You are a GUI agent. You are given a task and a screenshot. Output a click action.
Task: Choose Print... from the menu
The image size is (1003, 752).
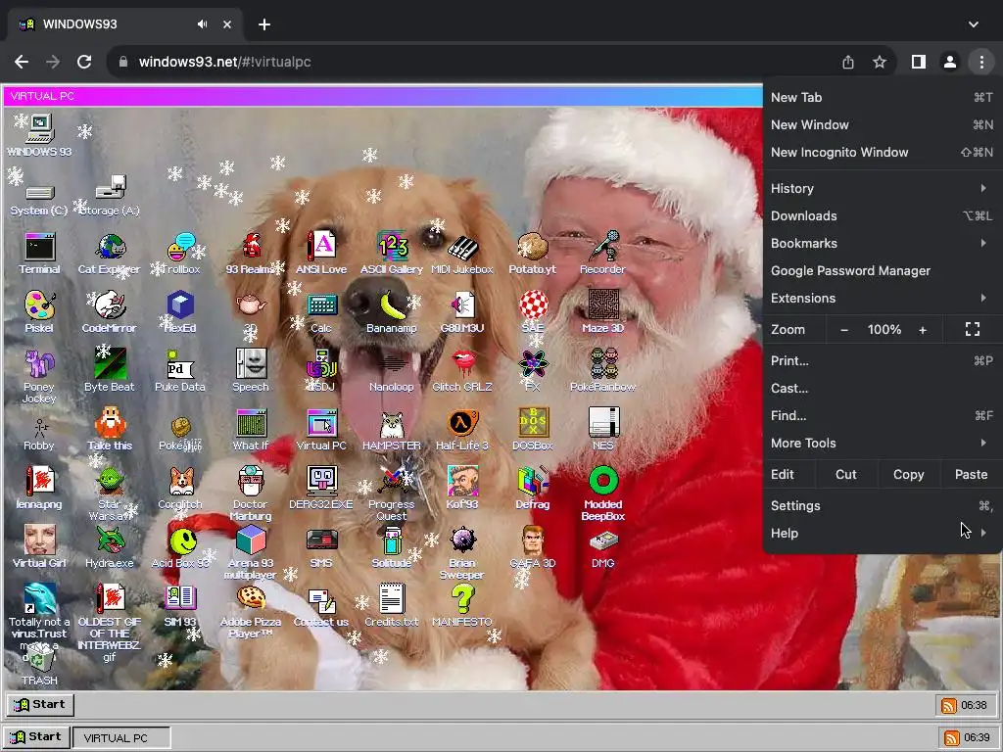point(883,360)
